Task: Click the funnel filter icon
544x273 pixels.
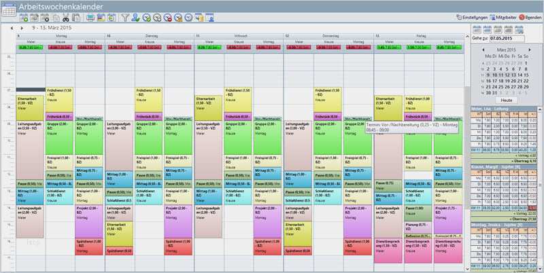Action: [125, 18]
